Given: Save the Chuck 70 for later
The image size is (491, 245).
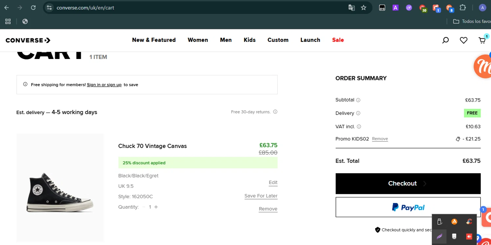Looking at the screenshot, I should click(x=261, y=196).
